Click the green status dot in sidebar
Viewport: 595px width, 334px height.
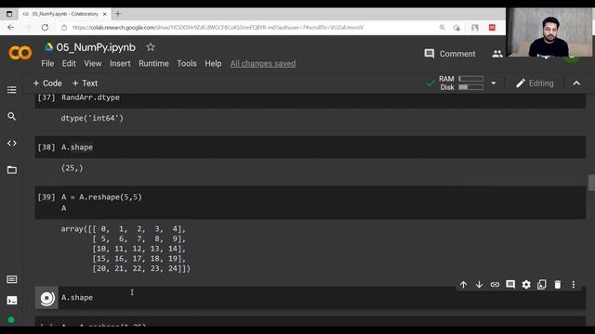point(11,320)
